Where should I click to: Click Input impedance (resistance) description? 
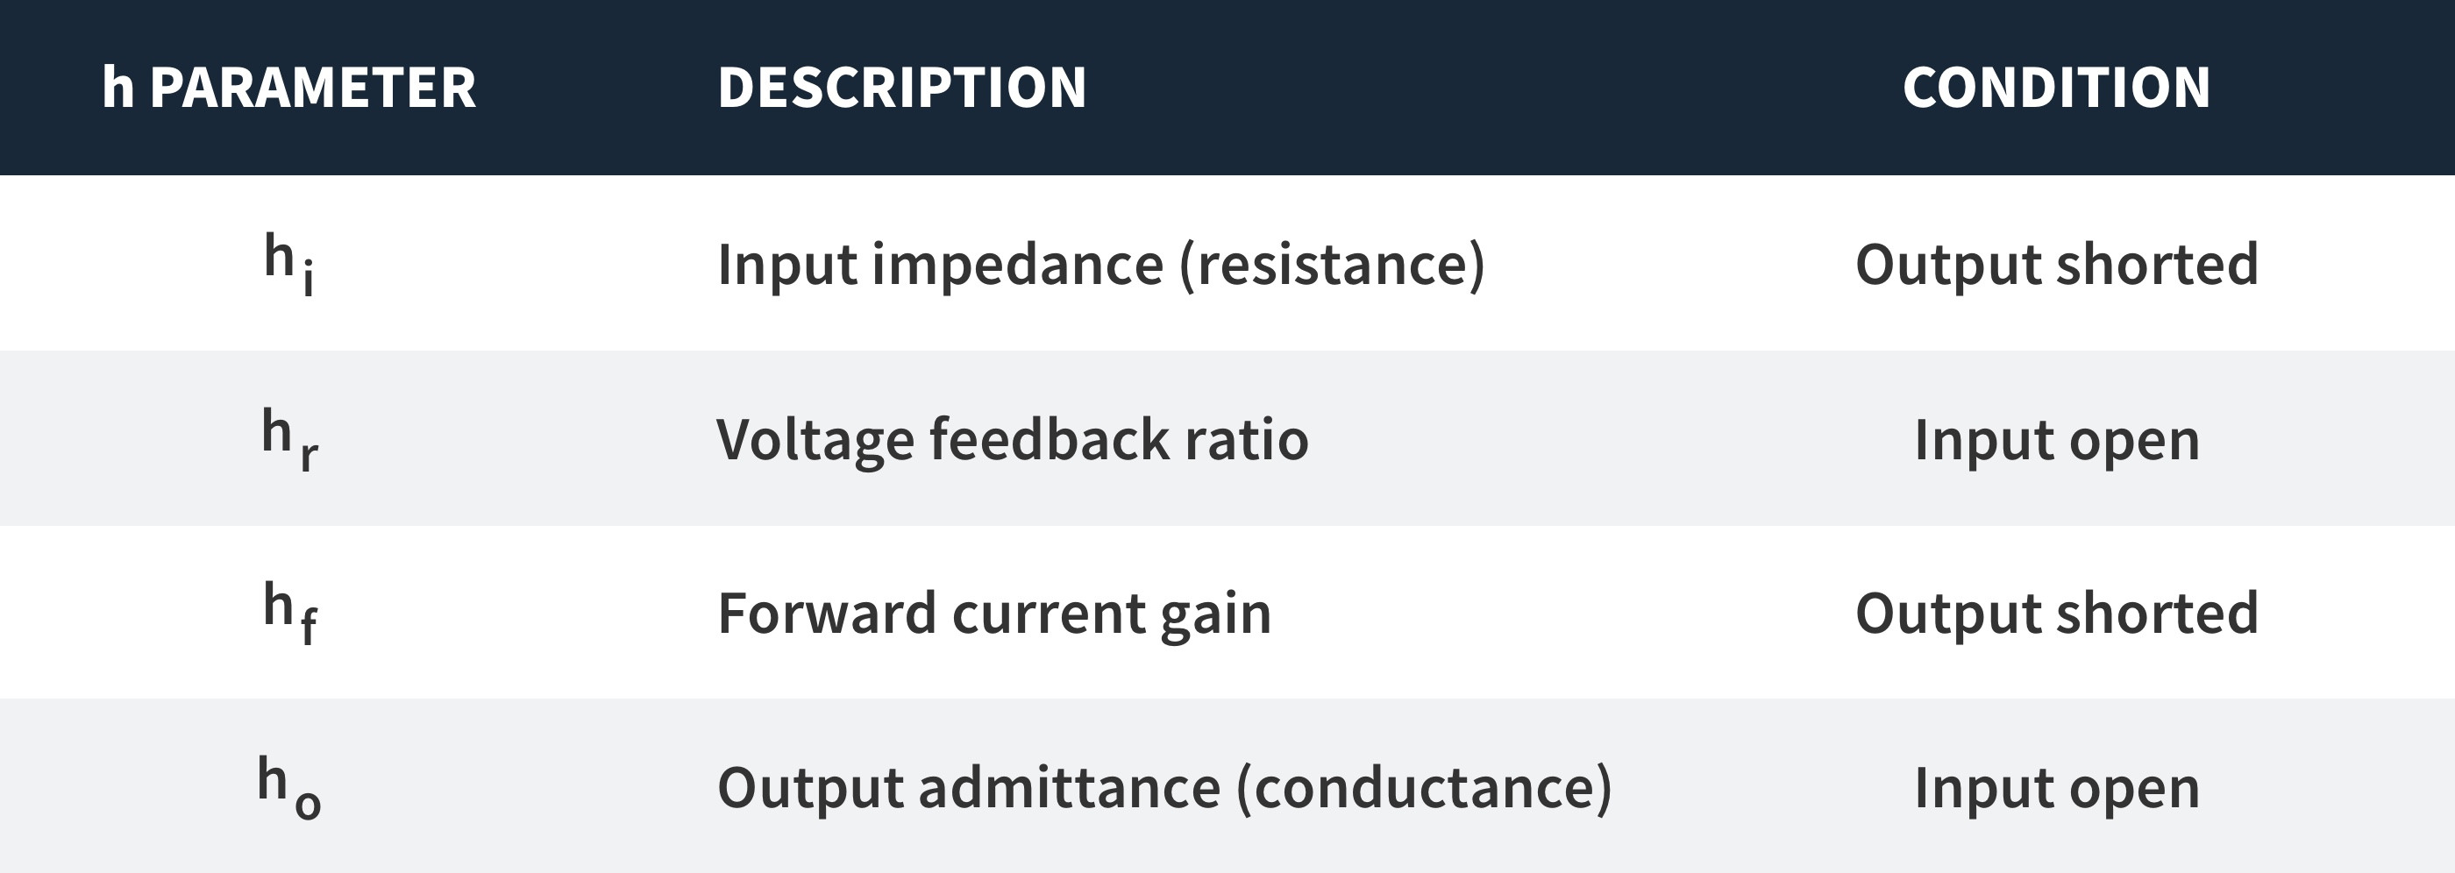(1100, 265)
